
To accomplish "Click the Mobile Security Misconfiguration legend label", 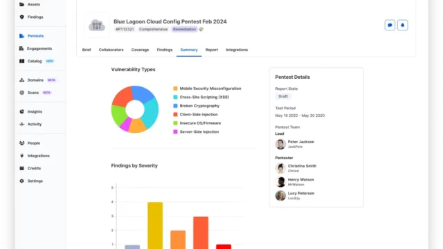I will coord(210,89).
